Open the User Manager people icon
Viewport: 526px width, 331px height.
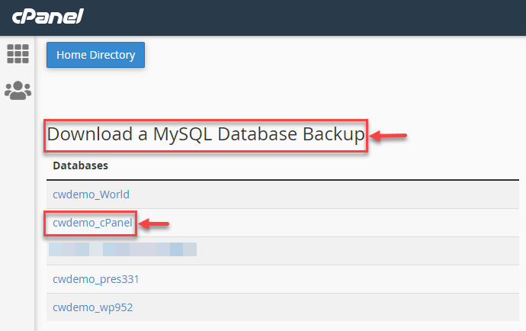[x=18, y=91]
